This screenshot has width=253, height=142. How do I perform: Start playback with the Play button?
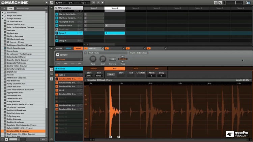click(x=98, y=3)
